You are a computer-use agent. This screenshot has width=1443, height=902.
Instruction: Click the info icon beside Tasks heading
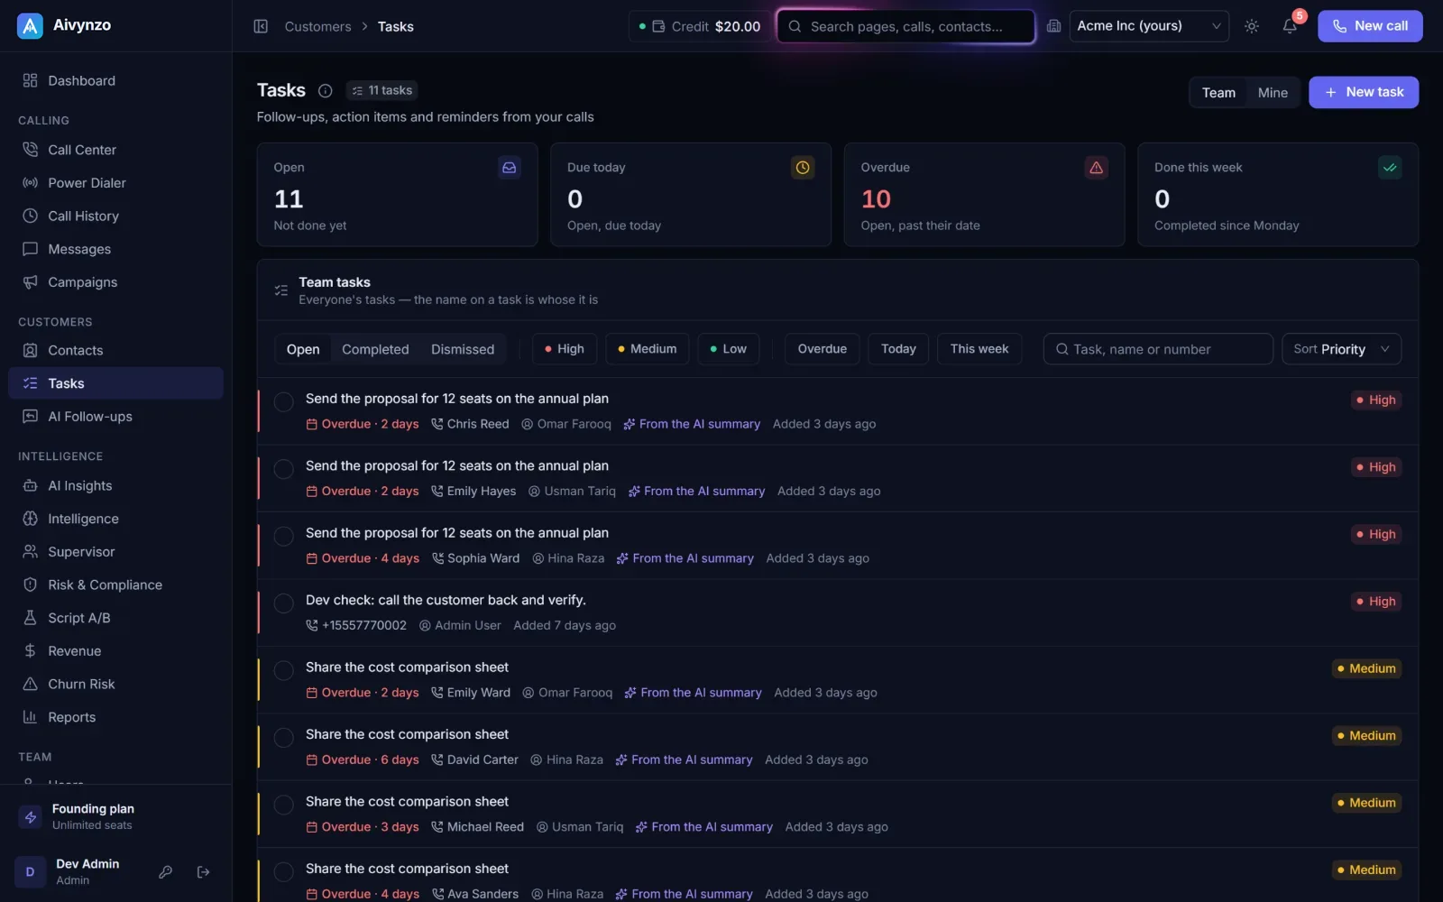(x=326, y=90)
